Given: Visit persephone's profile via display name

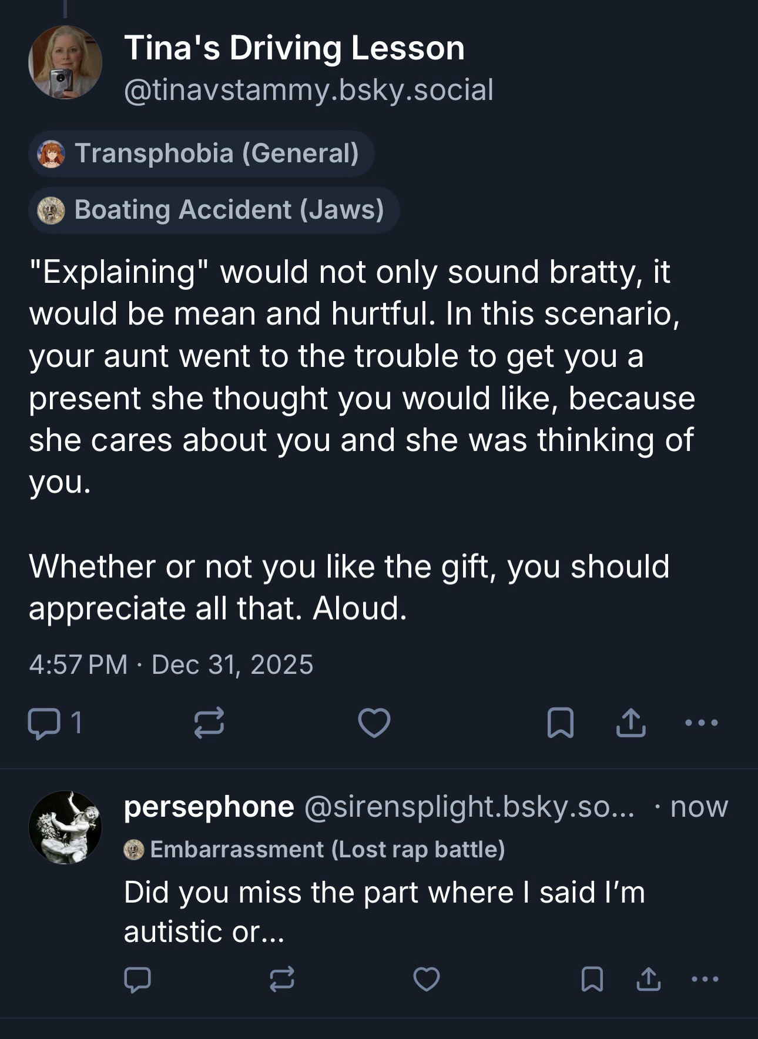Looking at the screenshot, I should pyautogui.click(x=209, y=807).
